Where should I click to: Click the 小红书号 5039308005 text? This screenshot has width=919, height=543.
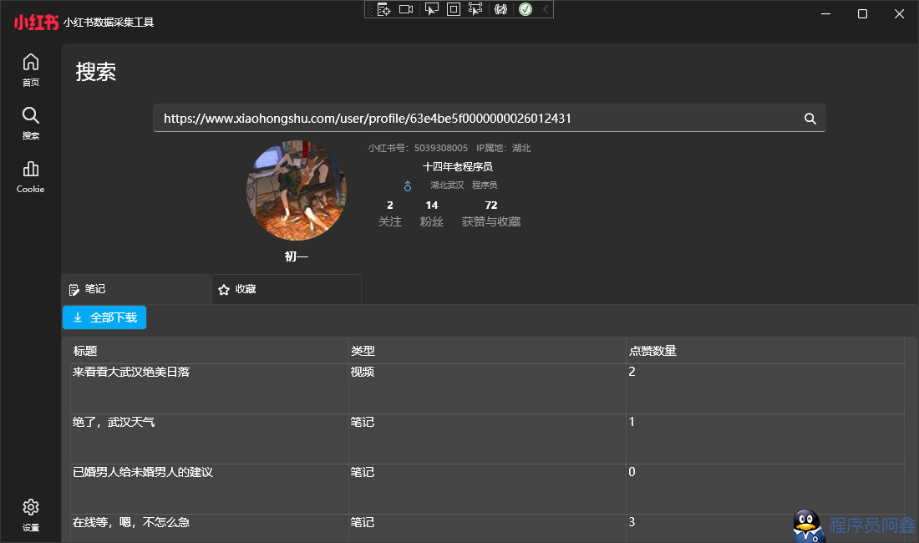click(418, 148)
